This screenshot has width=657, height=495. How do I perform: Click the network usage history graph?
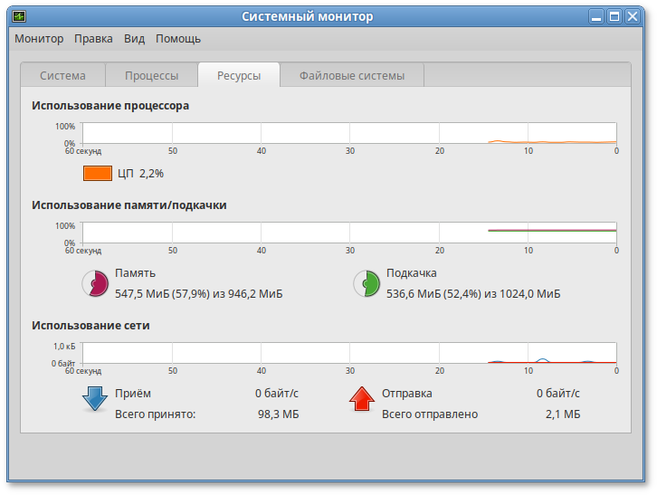point(349,353)
